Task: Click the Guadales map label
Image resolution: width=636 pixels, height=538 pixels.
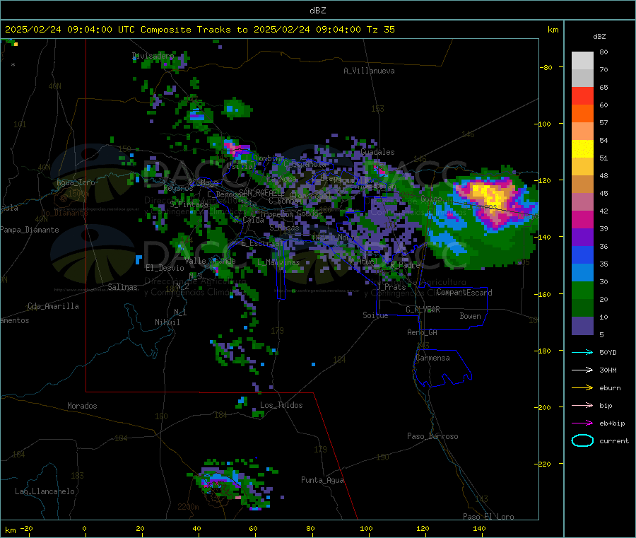Action: tap(377, 152)
